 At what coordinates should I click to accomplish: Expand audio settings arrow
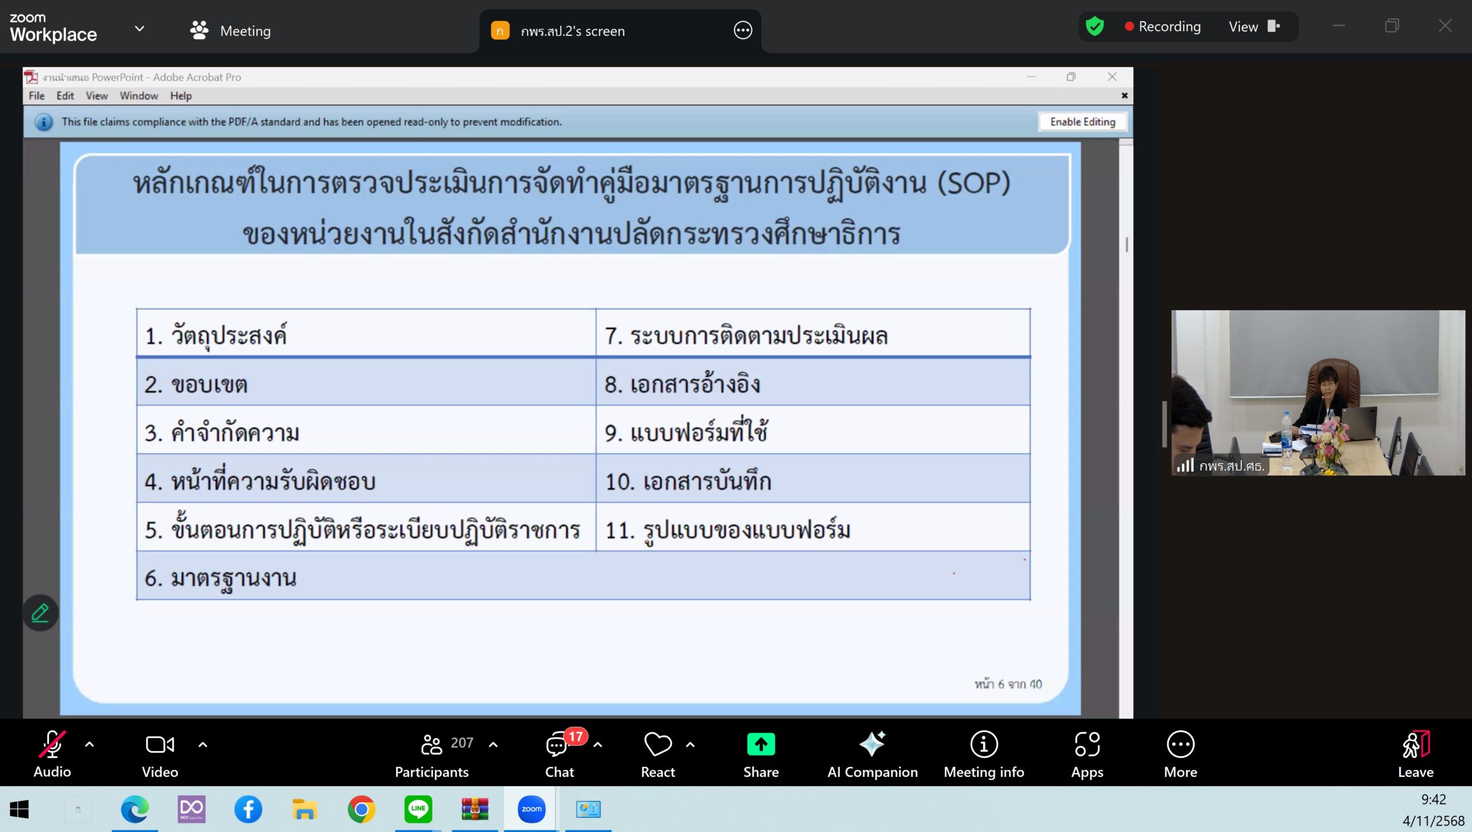(x=89, y=745)
